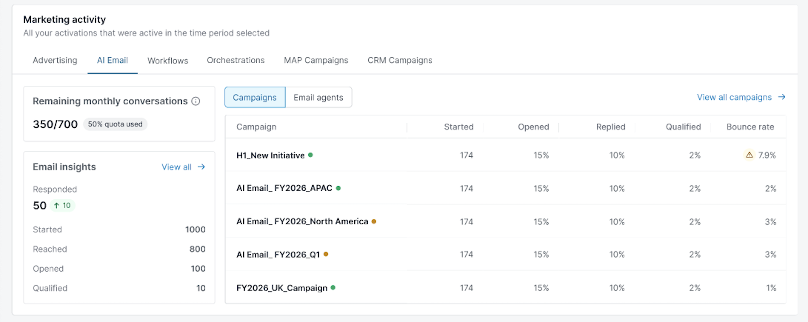
Task: Click the warning triangle on H1_New Initiative bounce rate
Action: (749, 155)
